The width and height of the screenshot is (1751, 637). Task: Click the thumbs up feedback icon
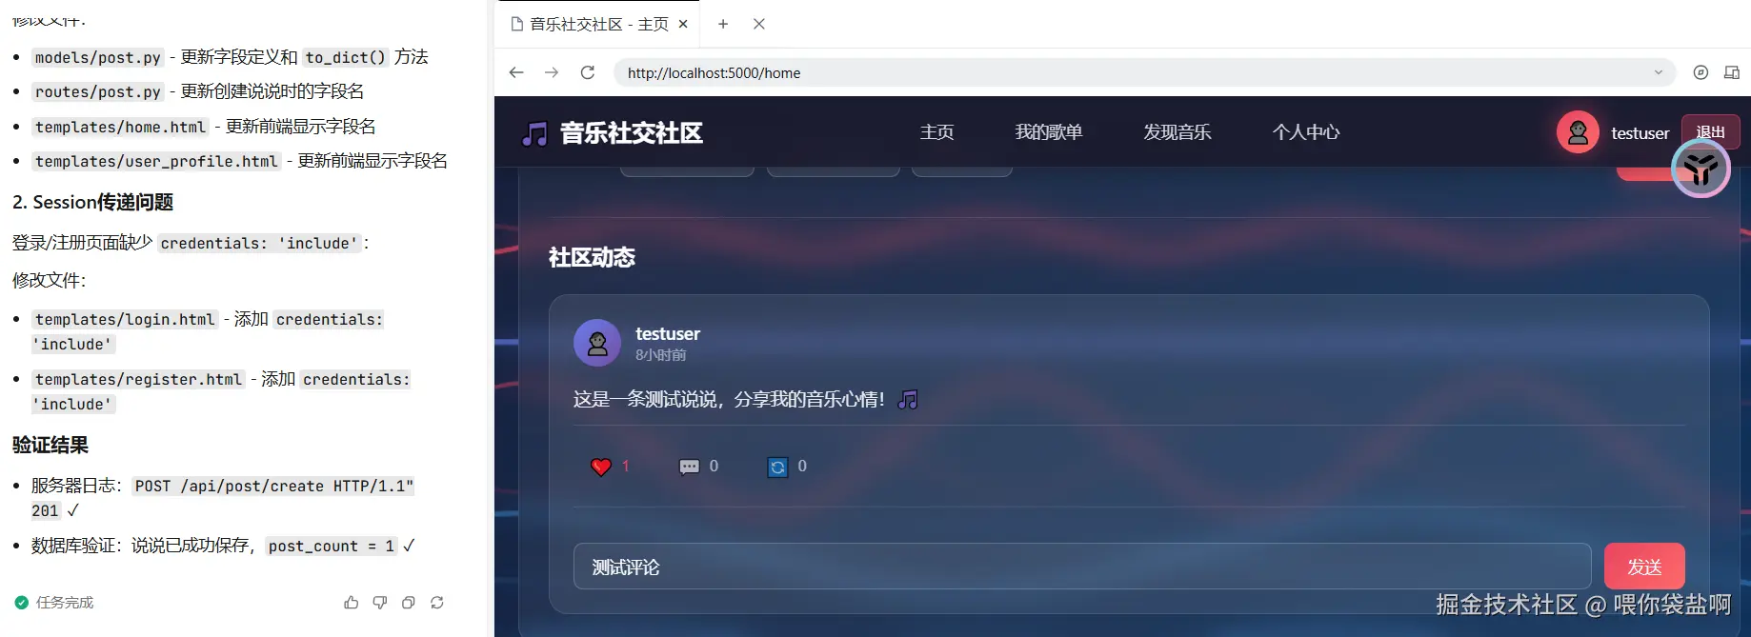coord(352,603)
